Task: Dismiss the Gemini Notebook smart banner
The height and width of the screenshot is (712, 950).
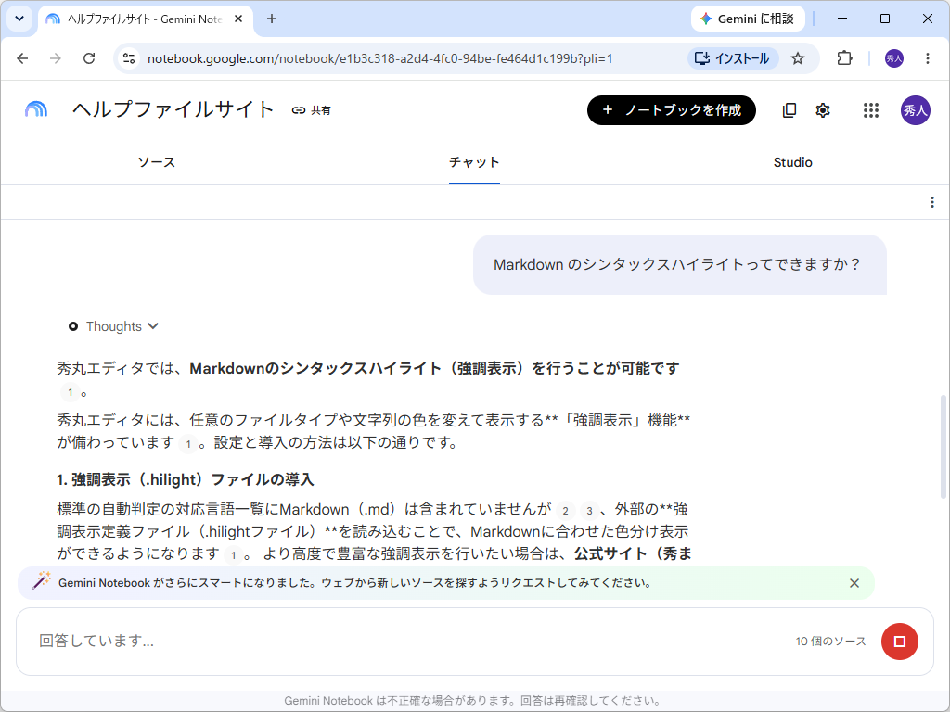Action: pos(854,583)
